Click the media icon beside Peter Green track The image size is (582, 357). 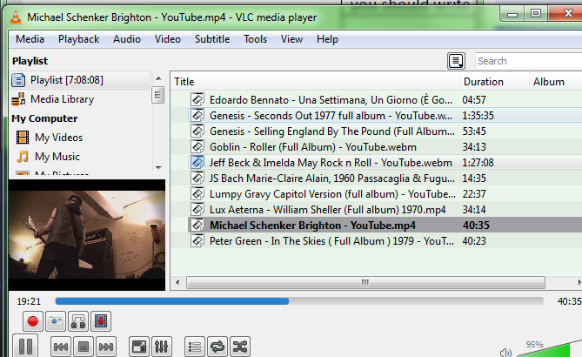[197, 240]
